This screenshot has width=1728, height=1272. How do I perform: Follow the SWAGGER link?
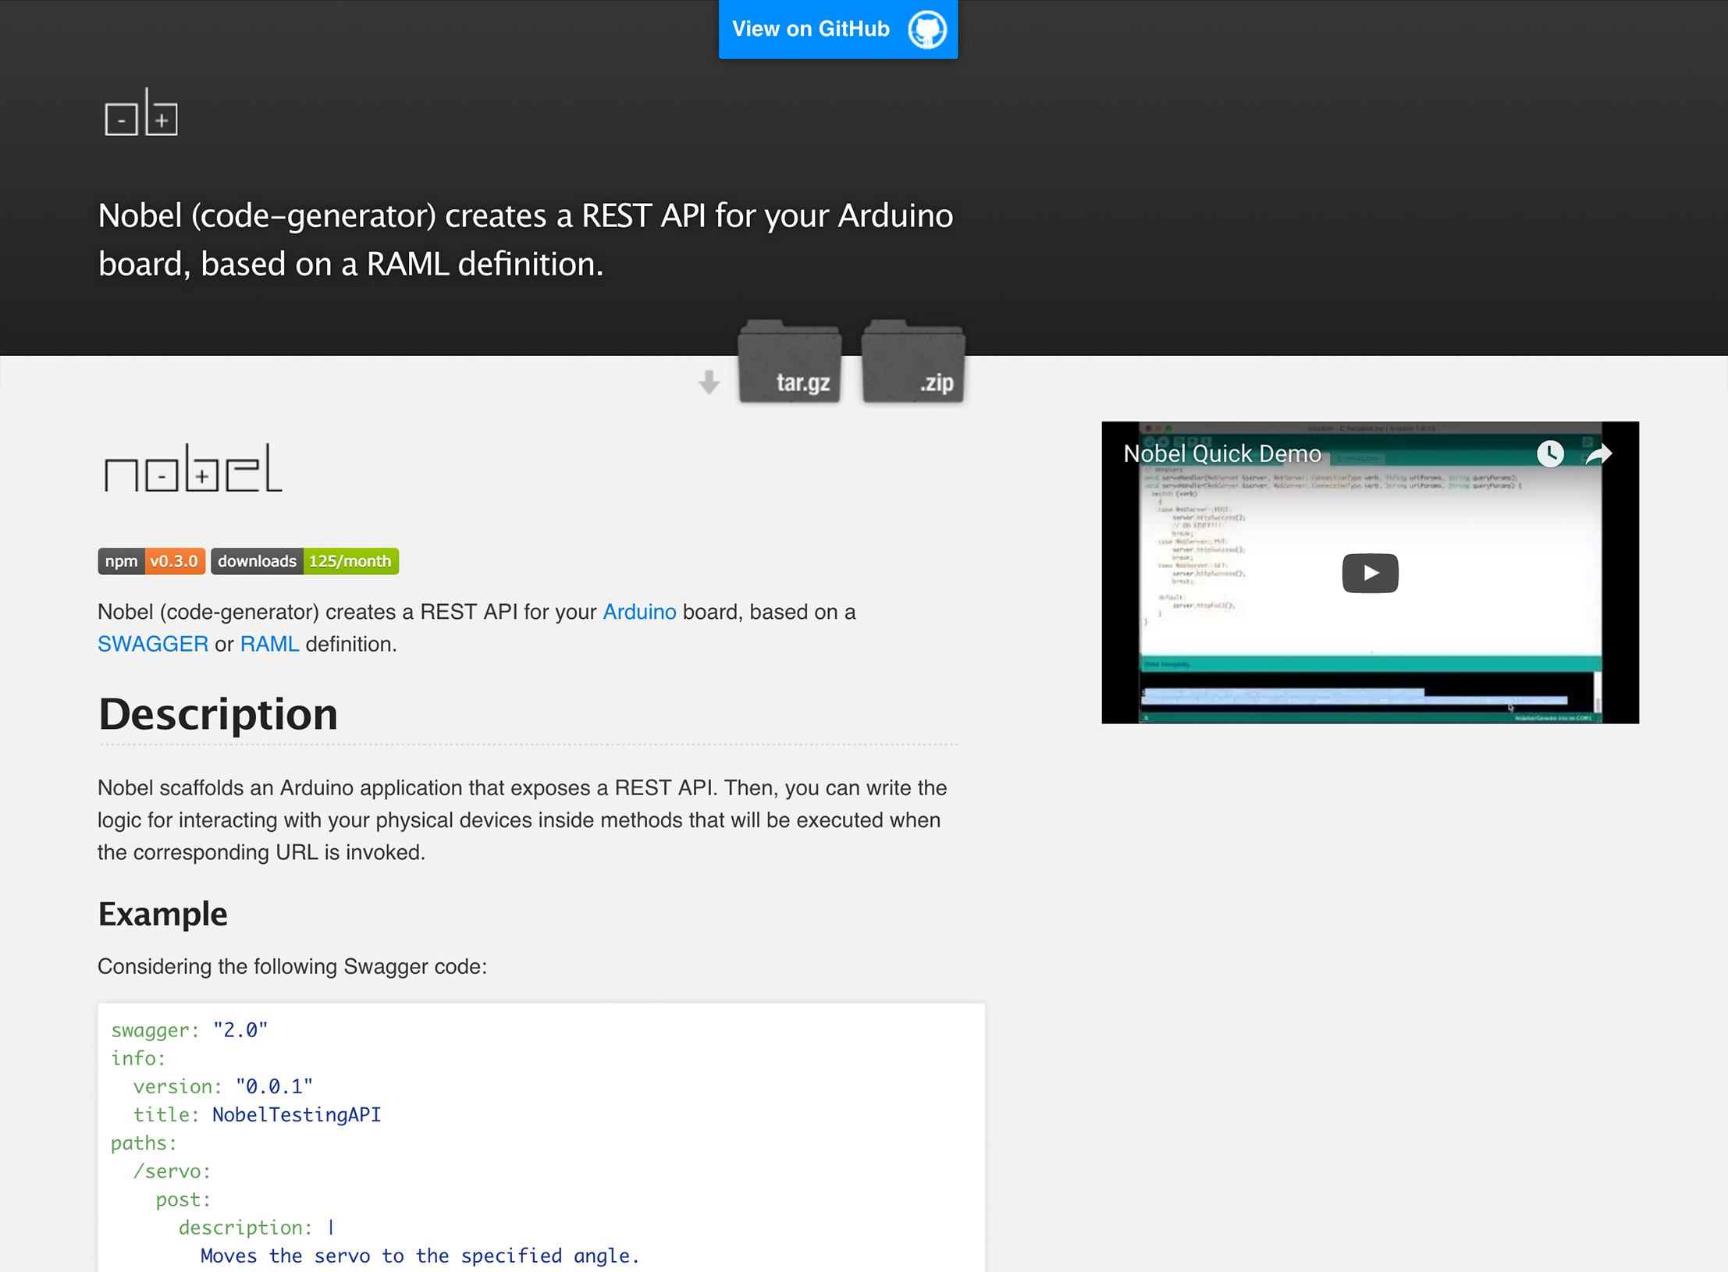coord(153,644)
